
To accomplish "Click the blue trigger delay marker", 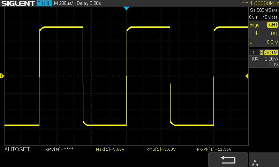I will tap(126, 8).
